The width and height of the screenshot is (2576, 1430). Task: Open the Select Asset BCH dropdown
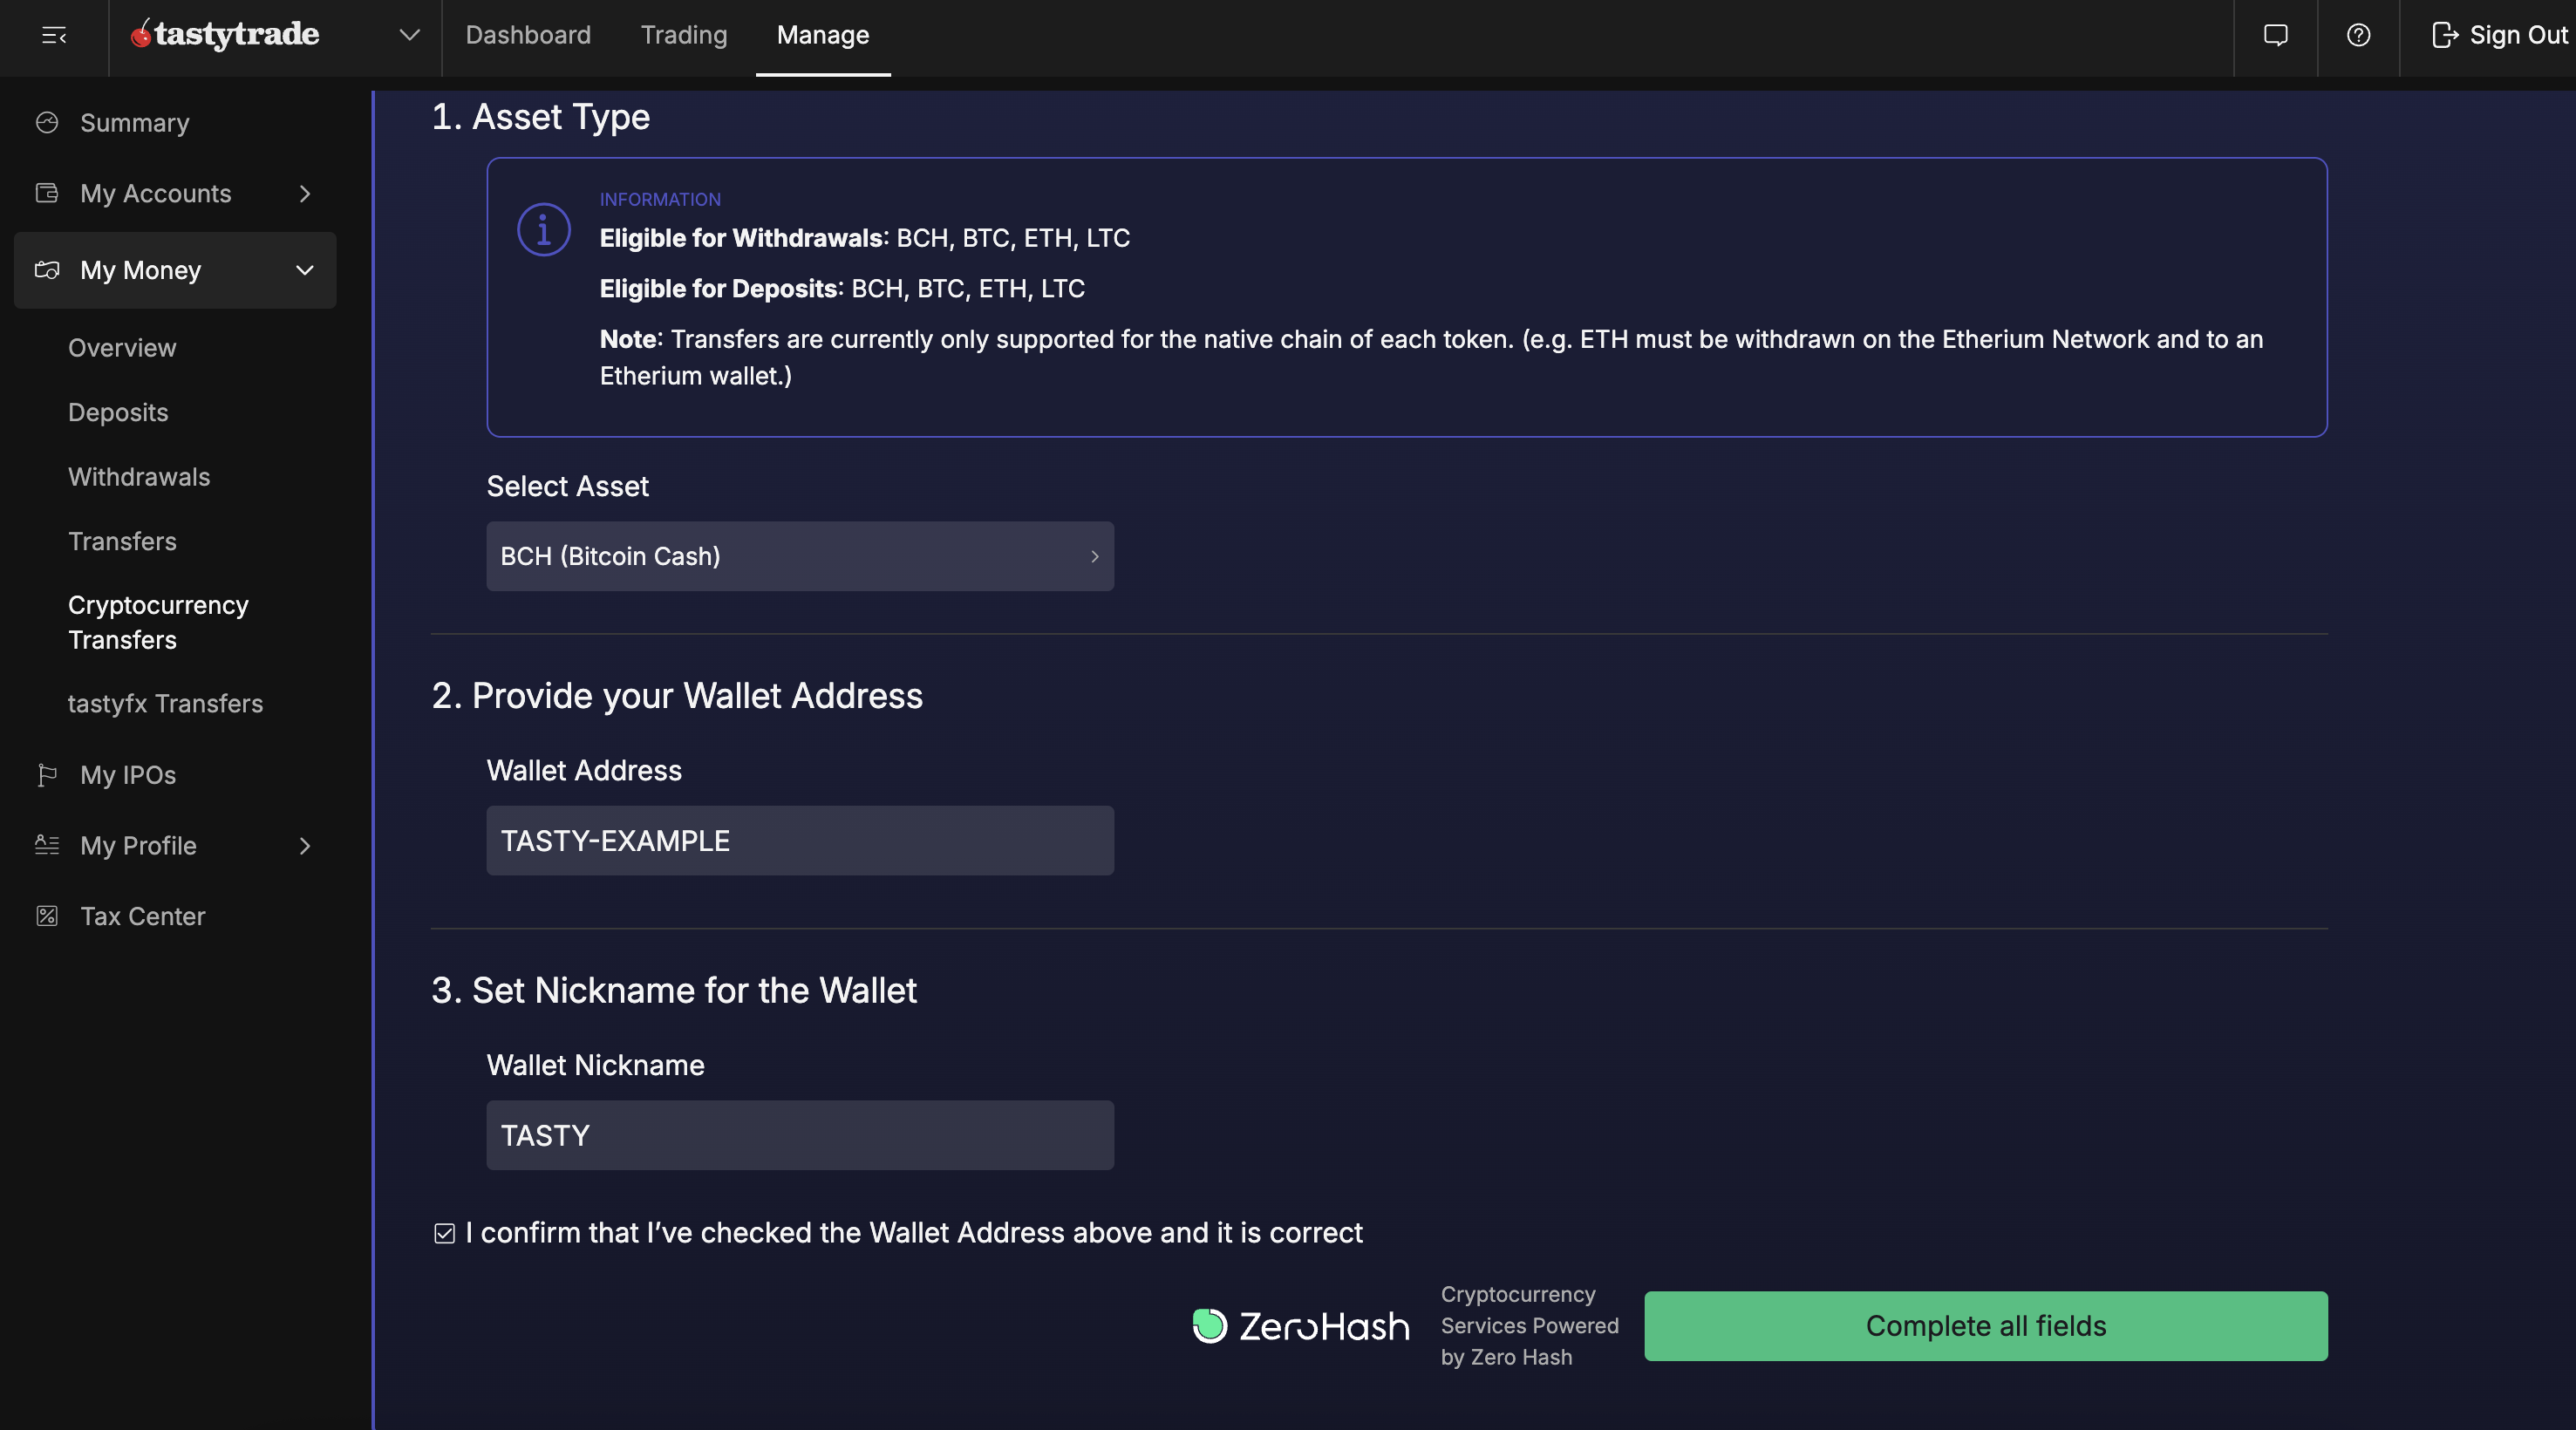(x=799, y=556)
